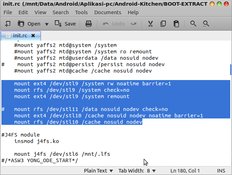Click the New Document icon
Image resolution: width=232 pixels, height=175 pixels.
point(8,24)
